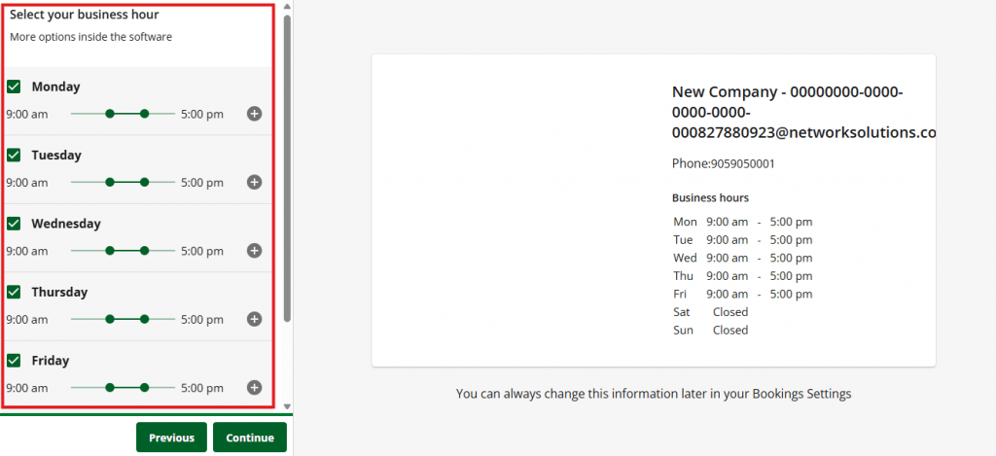
Task: Click the plus icon in Monday row
Action: tap(254, 114)
